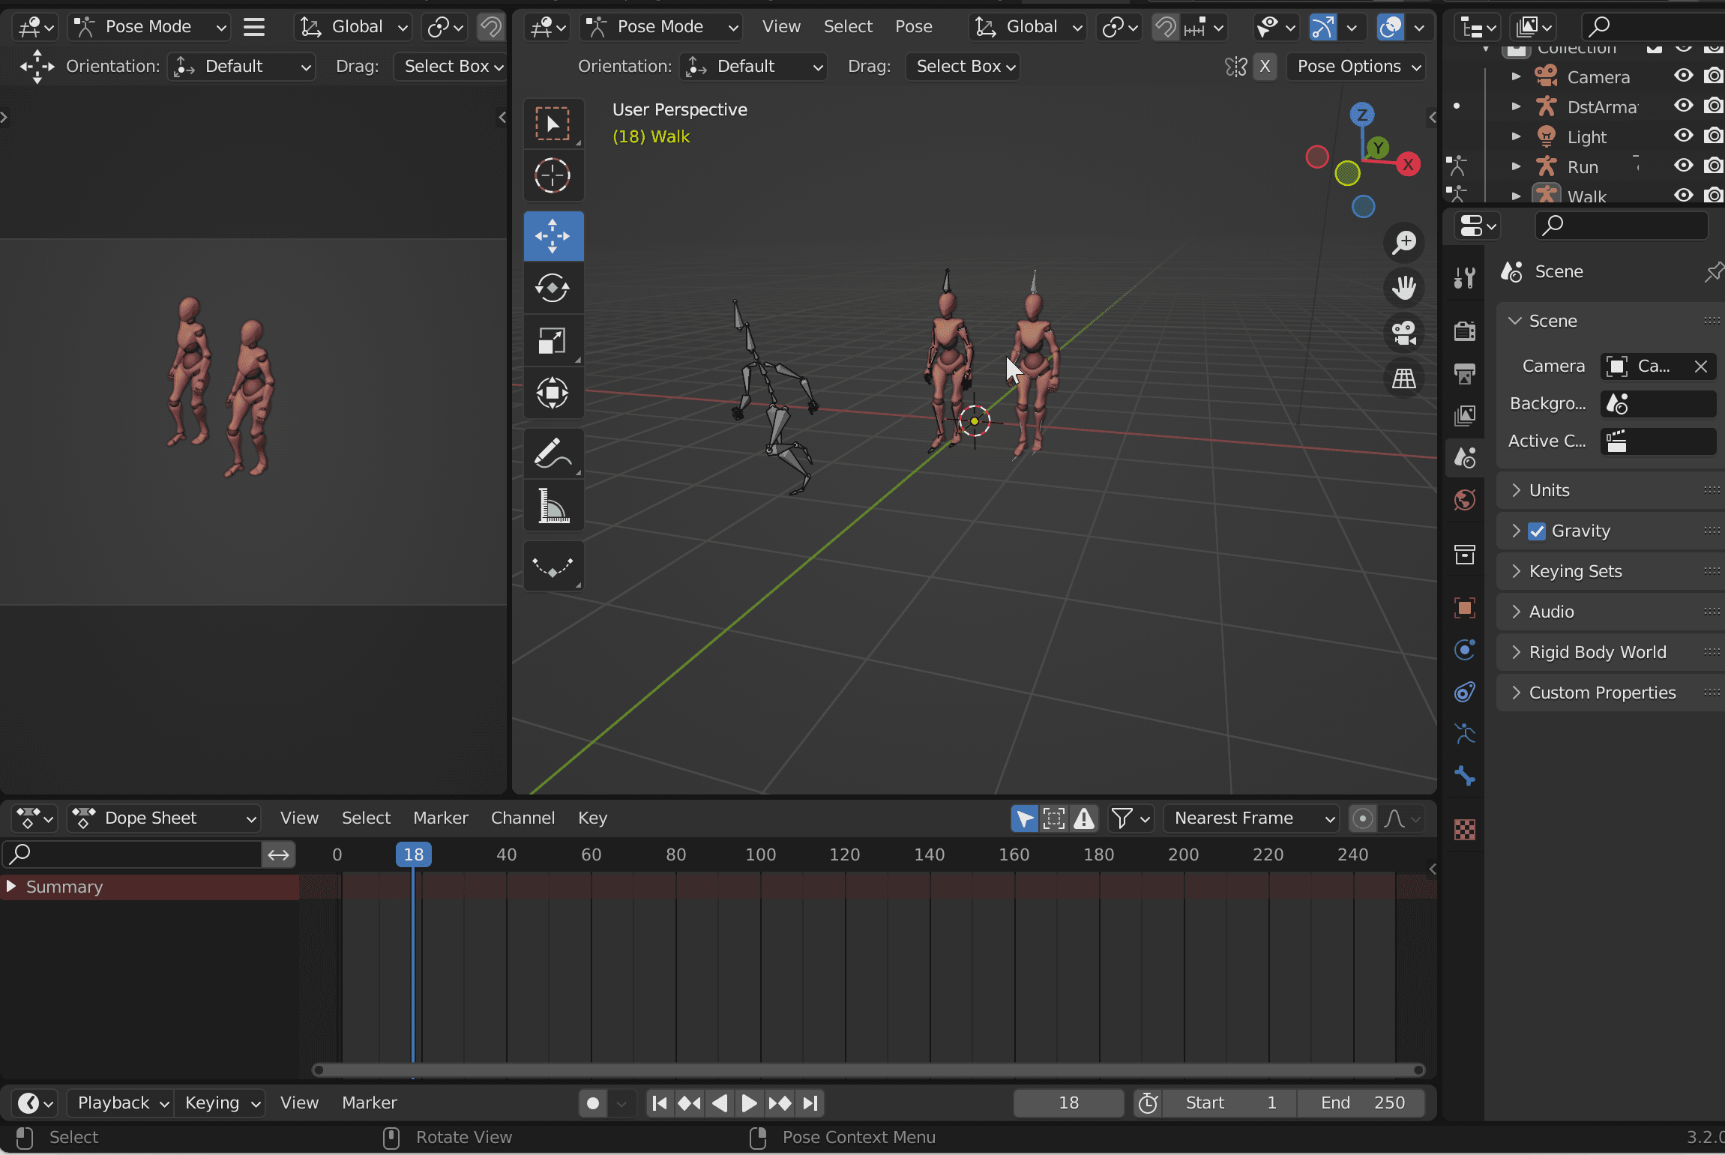Hide the Run armature in outliner
The height and width of the screenshot is (1155, 1725).
coord(1684,166)
